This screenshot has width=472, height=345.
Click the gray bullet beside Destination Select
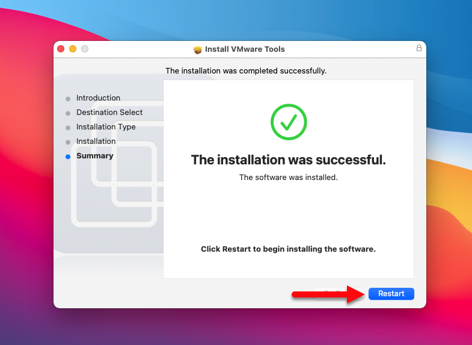68,113
